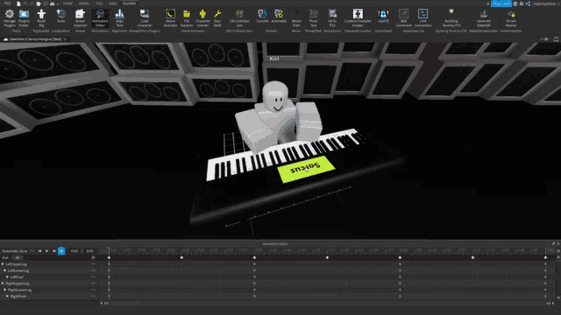The height and width of the screenshot is (315, 561).
Task: Select the Sorcus Hangout place tab
Action: click(x=35, y=39)
